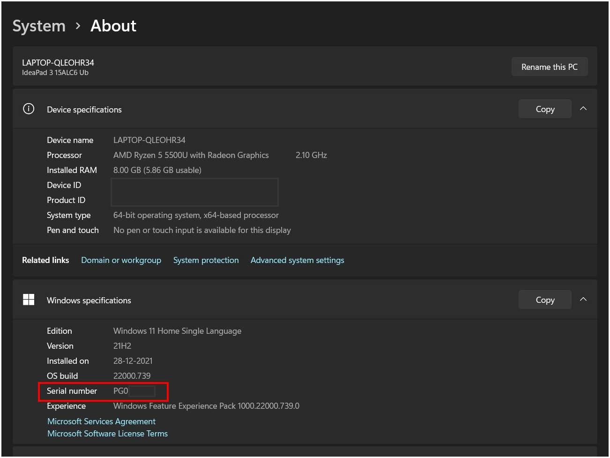Image resolution: width=610 pixels, height=458 pixels.
Task: Click the About page title
Action: coord(113,26)
